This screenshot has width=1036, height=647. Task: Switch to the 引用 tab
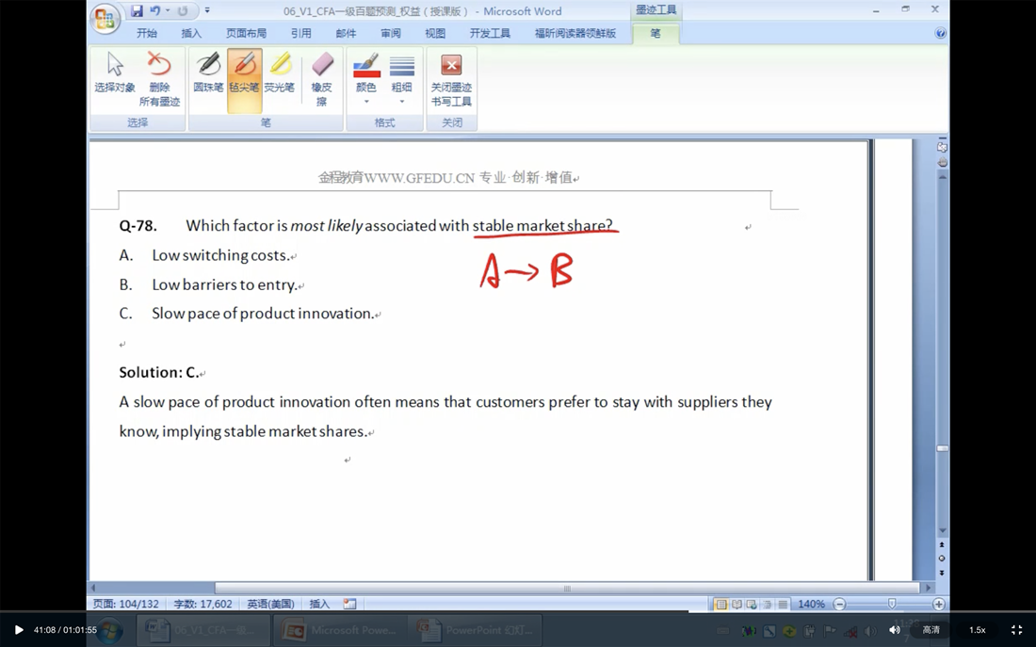(x=300, y=33)
